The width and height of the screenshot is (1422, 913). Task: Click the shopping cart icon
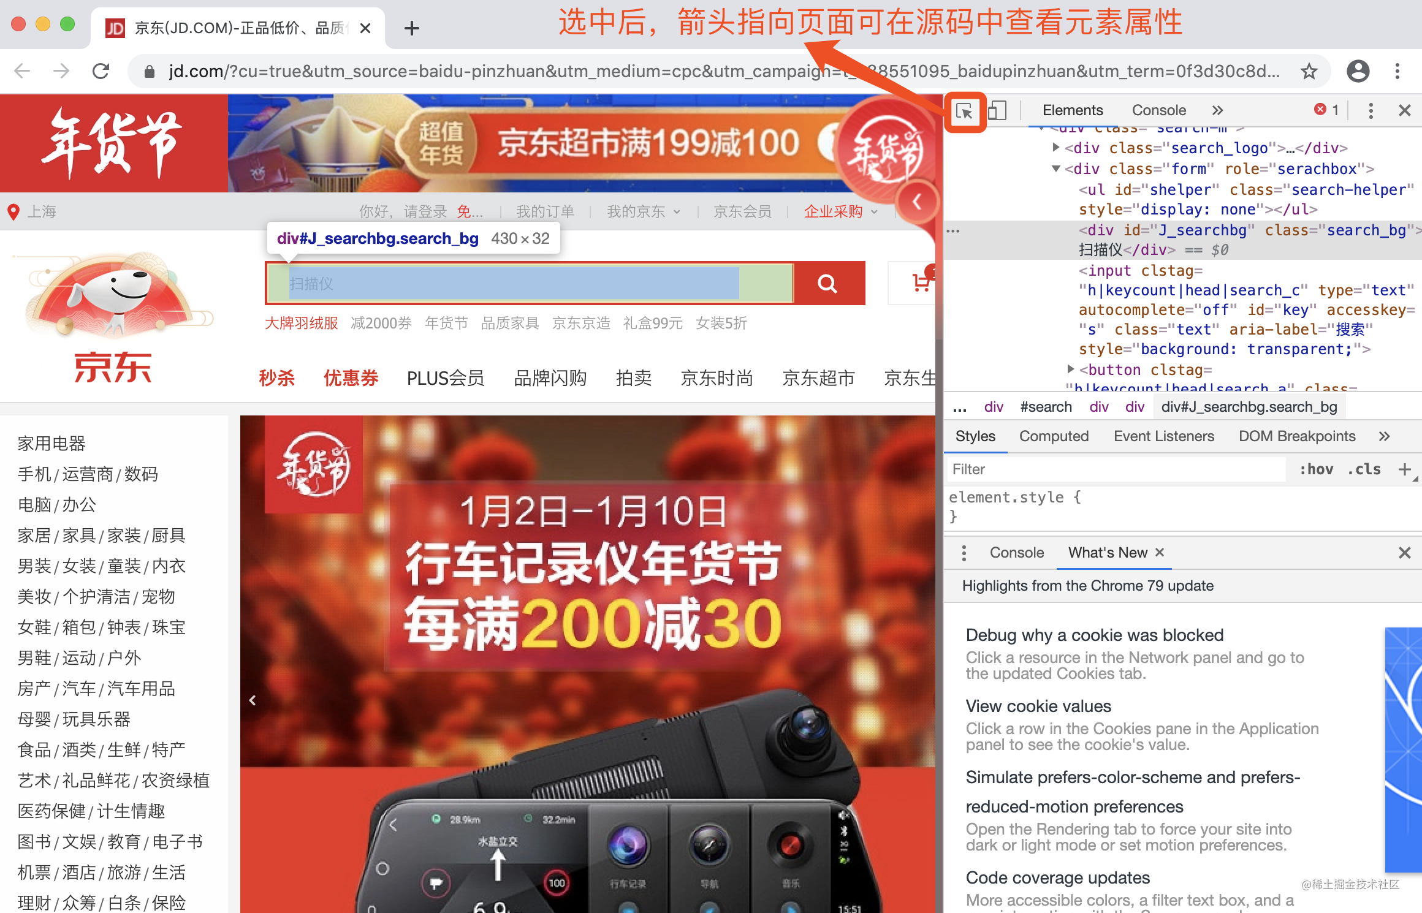(921, 282)
